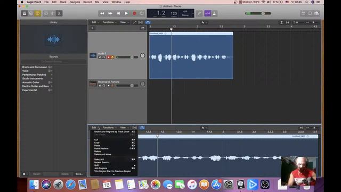Expand the Split submenu arrow
Screen dimensions: 341x192
point(135,165)
